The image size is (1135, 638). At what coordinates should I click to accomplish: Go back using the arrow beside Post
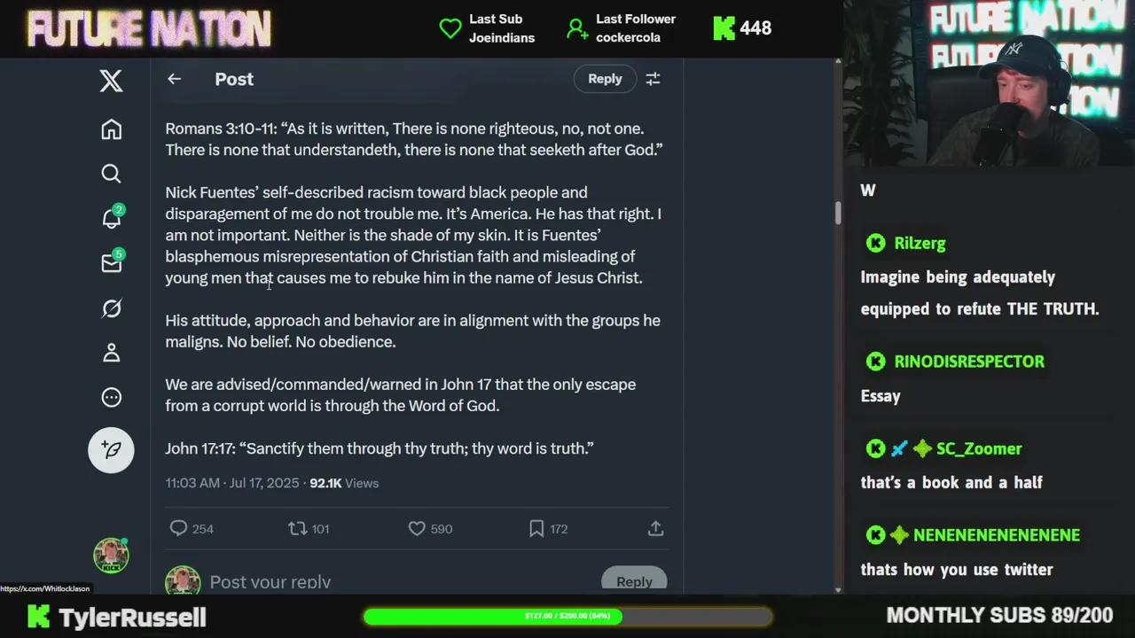(x=174, y=79)
